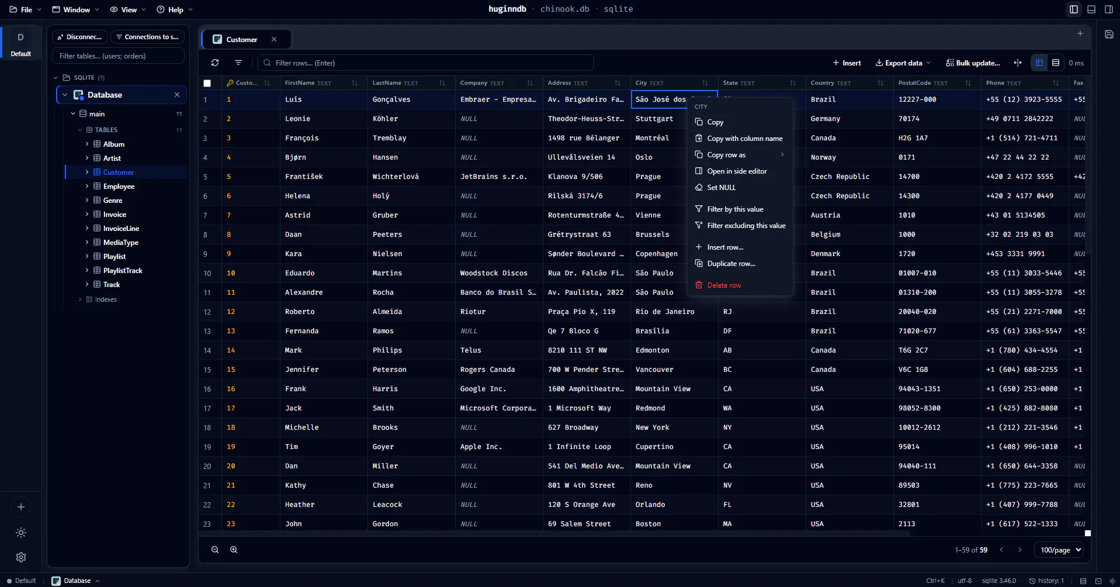The image size is (1120, 587).
Task: Select Open in side editor
Action: tap(740, 171)
